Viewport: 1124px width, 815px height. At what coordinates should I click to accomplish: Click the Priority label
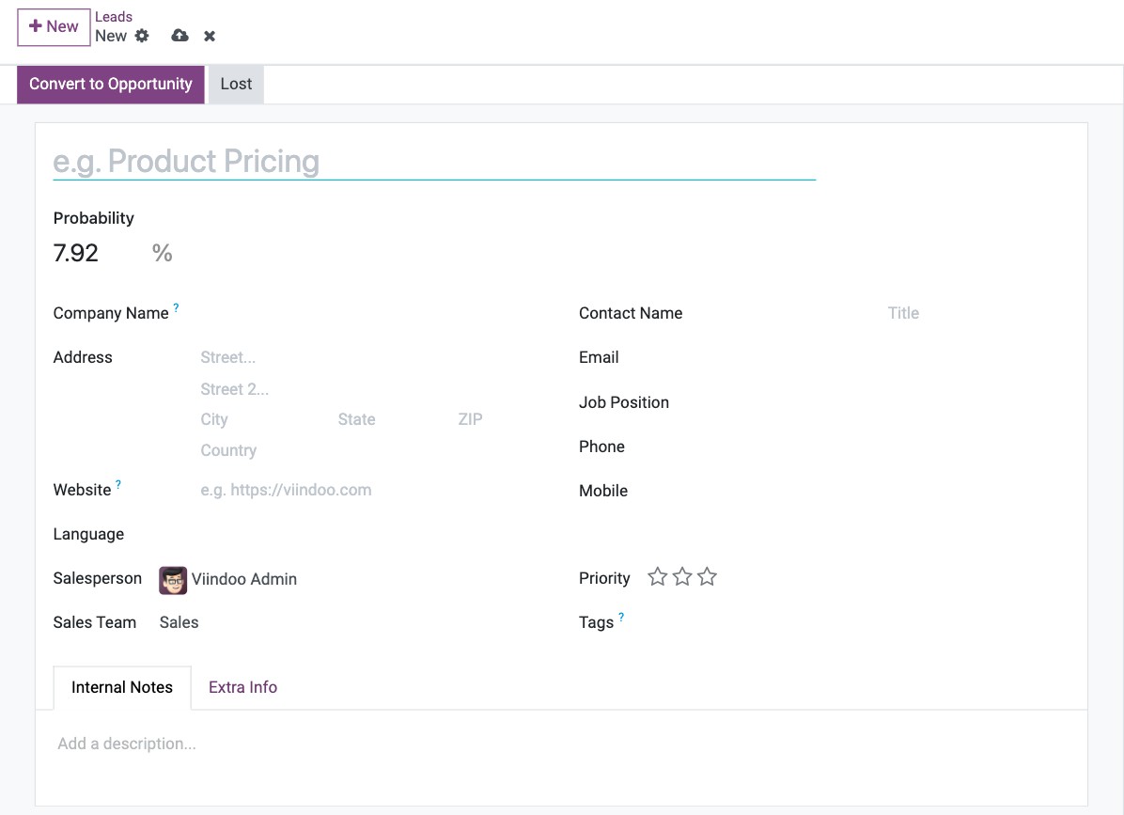point(604,578)
